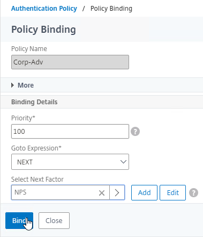Close the Policy Binding dialog
Viewport: 203px width, 237px height.
[54, 220]
